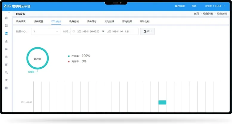Open the bar chart statistics sidebar icon
Image resolution: width=232 pixels, height=124 pixels.
click(x=6, y=41)
